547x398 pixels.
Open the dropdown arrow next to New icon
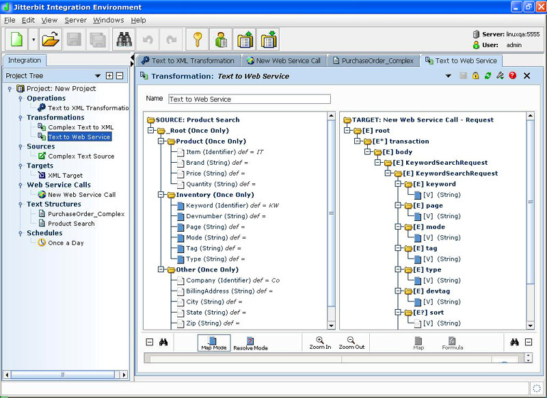pyautogui.click(x=34, y=40)
